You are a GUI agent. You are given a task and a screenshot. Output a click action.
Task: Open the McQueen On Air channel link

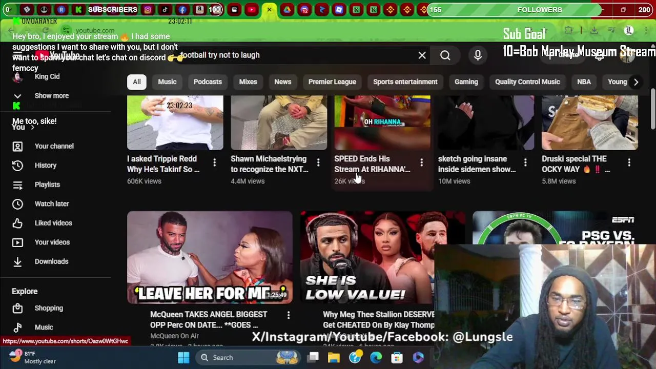point(174,336)
